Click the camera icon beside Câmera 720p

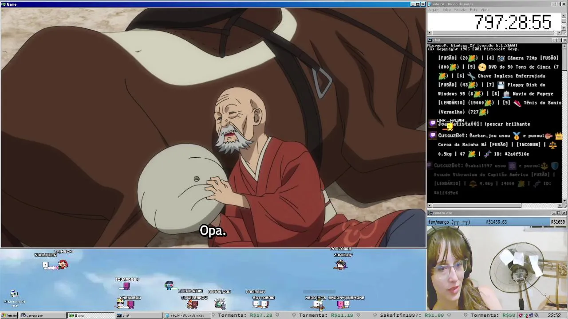pos(501,58)
